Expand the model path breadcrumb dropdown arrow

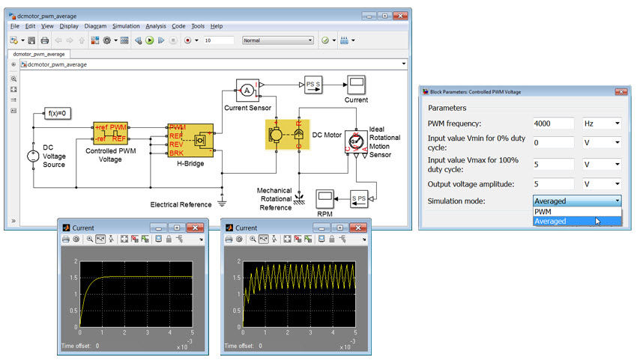pos(403,64)
